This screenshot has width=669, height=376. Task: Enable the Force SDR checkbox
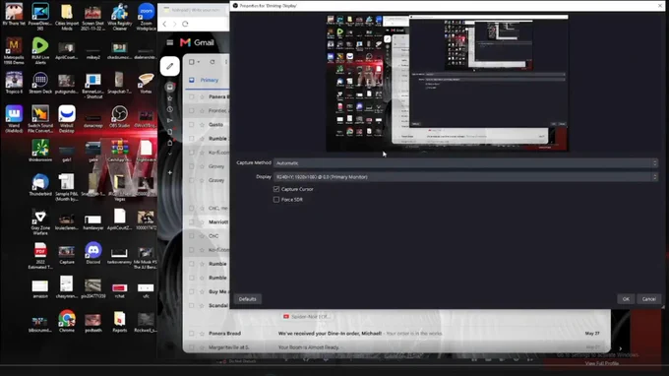click(x=276, y=199)
